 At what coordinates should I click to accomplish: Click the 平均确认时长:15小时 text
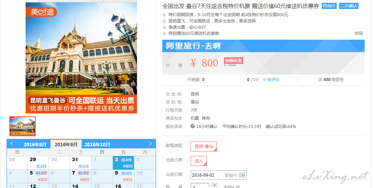[242, 126]
